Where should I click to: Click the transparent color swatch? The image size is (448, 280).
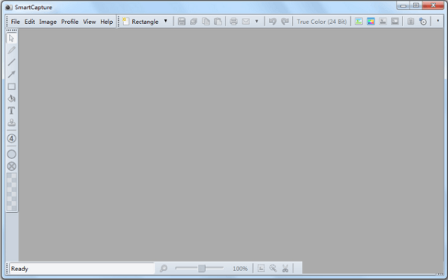[x=11, y=192]
